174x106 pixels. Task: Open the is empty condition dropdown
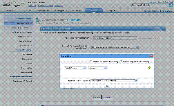pos(98,68)
